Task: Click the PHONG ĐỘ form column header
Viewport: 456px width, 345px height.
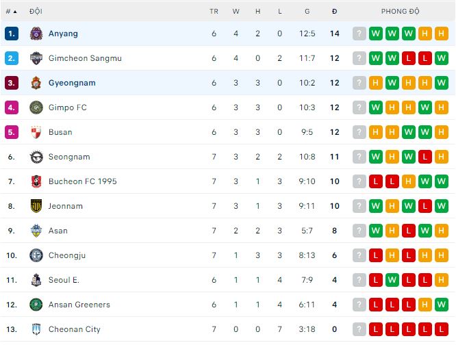Action: click(401, 12)
